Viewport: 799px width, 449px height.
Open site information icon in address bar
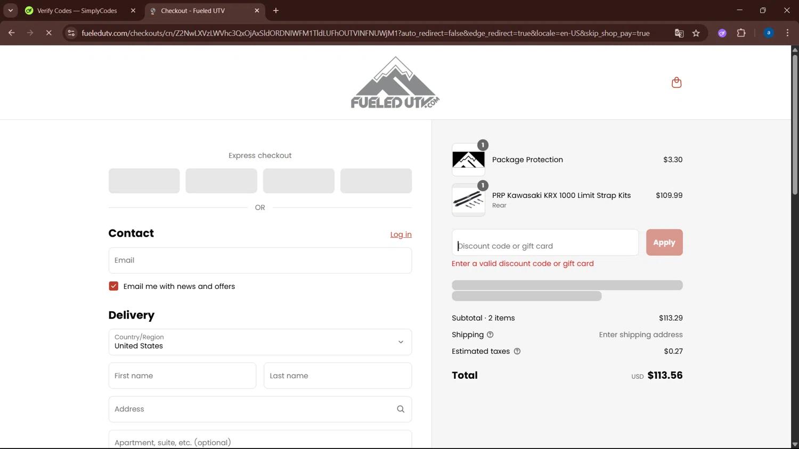71,33
